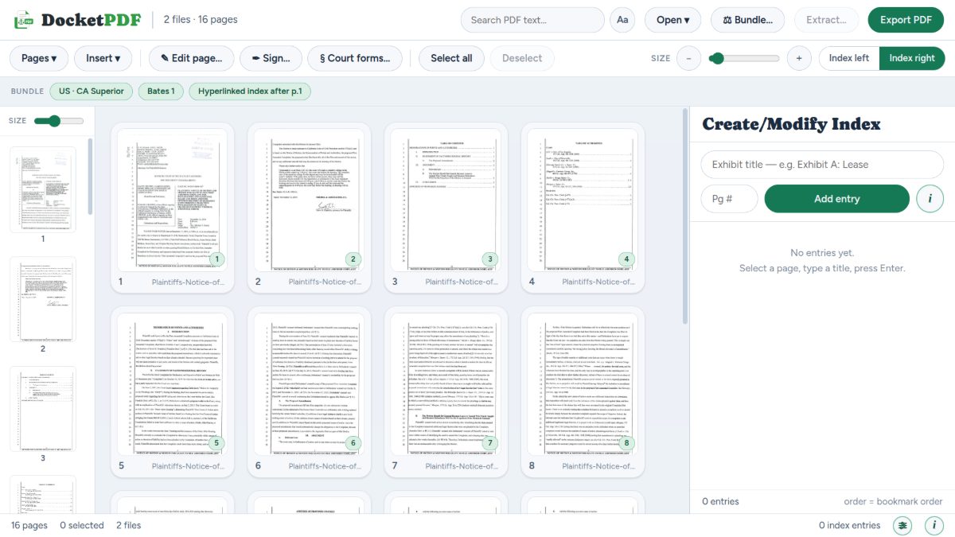Select the Index right option

[x=912, y=58]
